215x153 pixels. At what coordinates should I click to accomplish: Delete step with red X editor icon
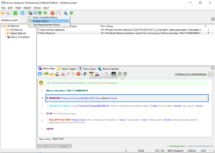(78, 74)
